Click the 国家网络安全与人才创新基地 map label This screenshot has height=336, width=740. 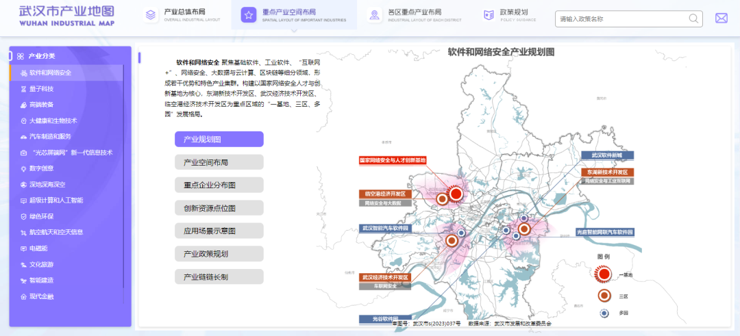point(393,161)
